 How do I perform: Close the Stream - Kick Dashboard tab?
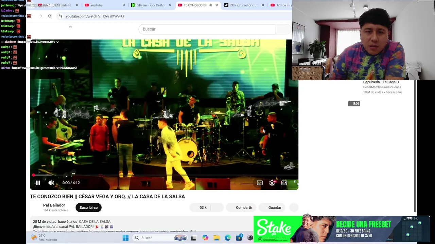[170, 5]
